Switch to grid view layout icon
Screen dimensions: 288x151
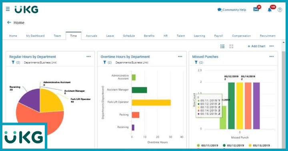[x=231, y=46]
